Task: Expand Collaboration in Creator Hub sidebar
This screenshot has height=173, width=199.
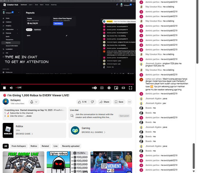Action: [10, 29]
